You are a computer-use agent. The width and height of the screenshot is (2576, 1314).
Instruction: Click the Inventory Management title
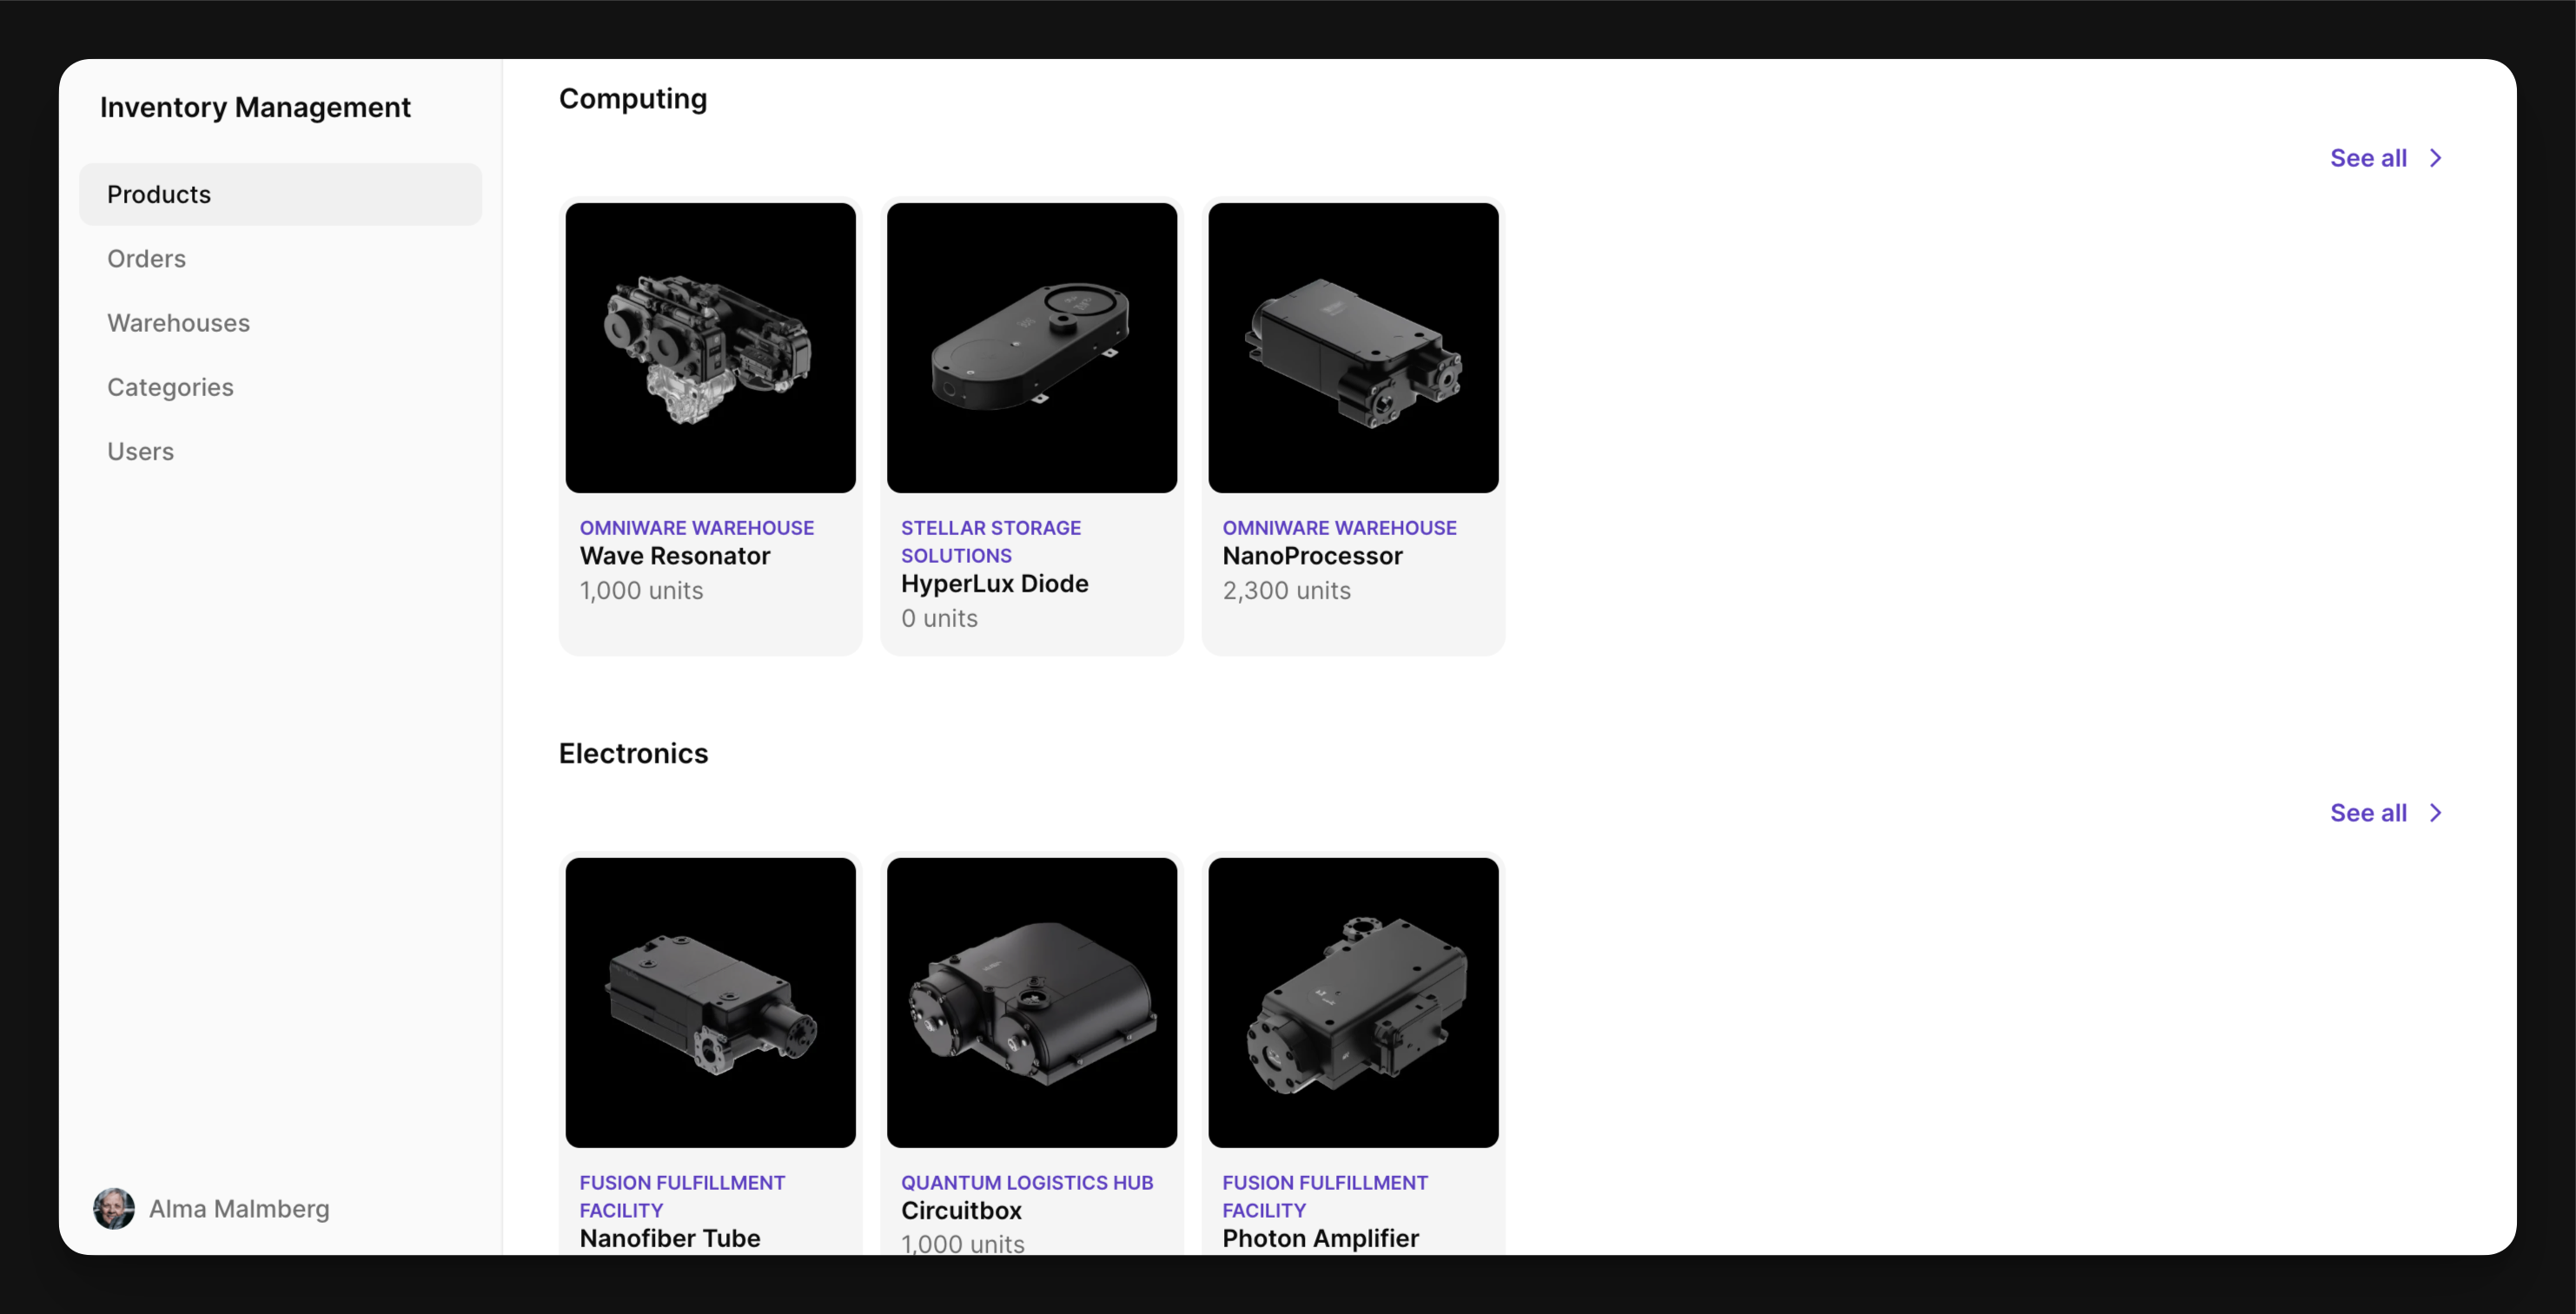click(x=255, y=107)
